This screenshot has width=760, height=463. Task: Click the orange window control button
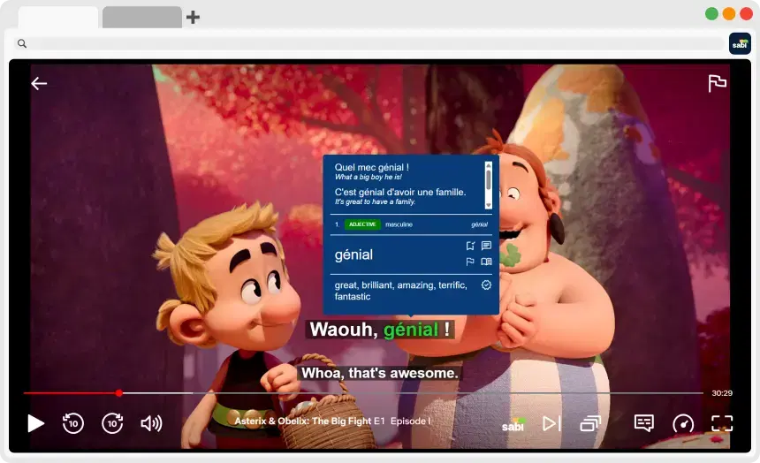(x=729, y=14)
